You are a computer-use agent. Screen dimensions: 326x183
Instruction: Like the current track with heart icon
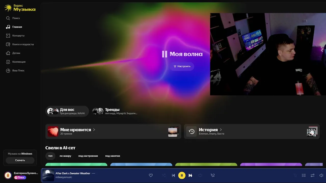pos(151,175)
